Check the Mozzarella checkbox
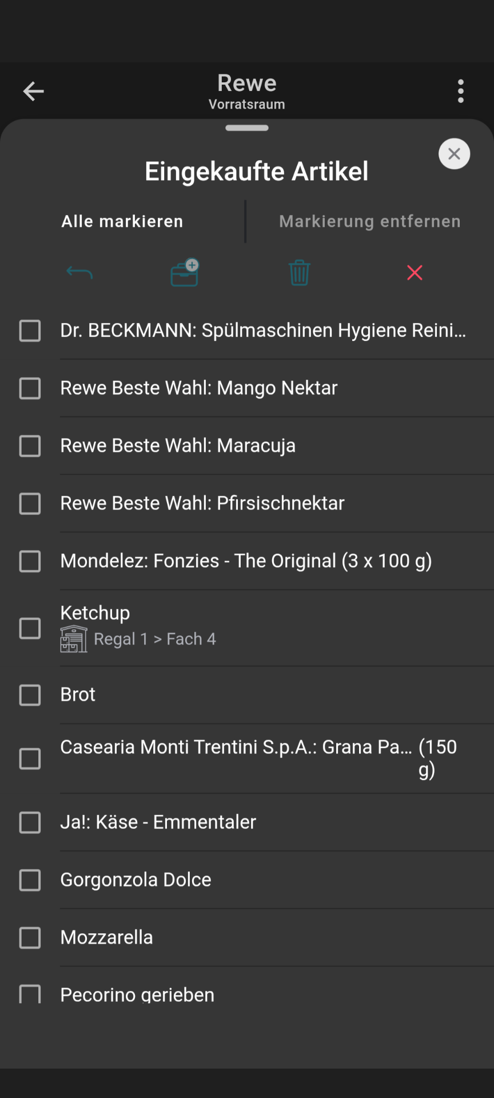 30,938
